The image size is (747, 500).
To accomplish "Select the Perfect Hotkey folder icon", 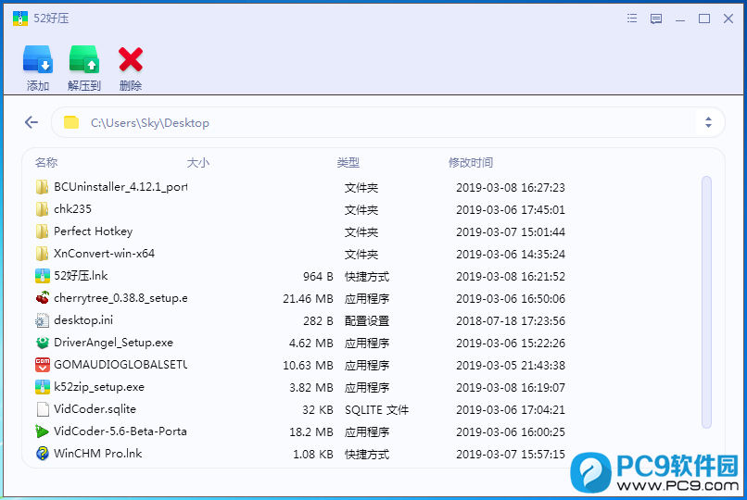I will coord(42,231).
